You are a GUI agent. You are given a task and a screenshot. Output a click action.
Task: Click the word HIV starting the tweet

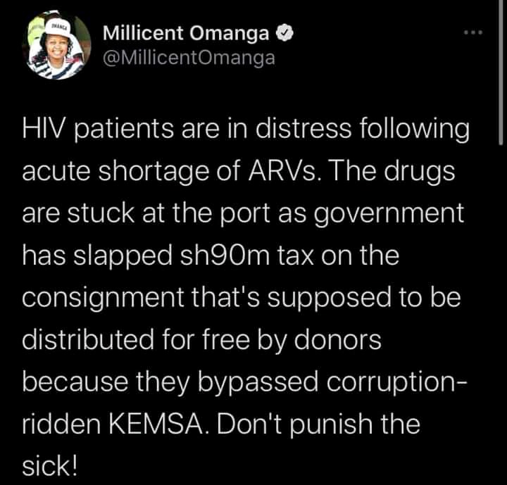46,129
